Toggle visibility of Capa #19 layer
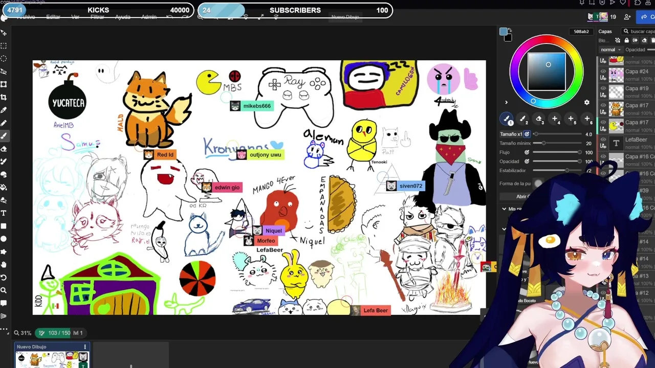This screenshot has height=368, width=655. pos(603,88)
